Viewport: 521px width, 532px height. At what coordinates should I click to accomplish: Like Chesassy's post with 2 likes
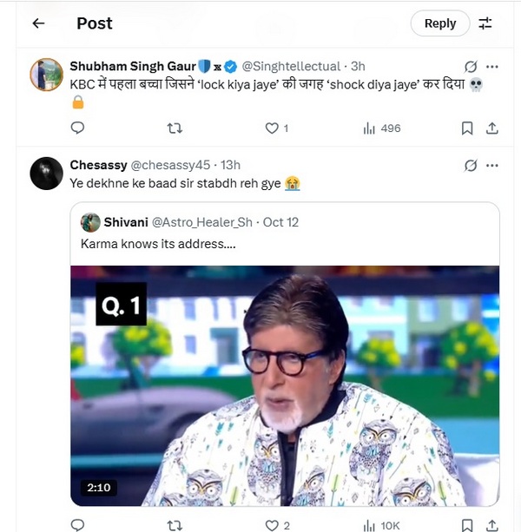(273, 525)
